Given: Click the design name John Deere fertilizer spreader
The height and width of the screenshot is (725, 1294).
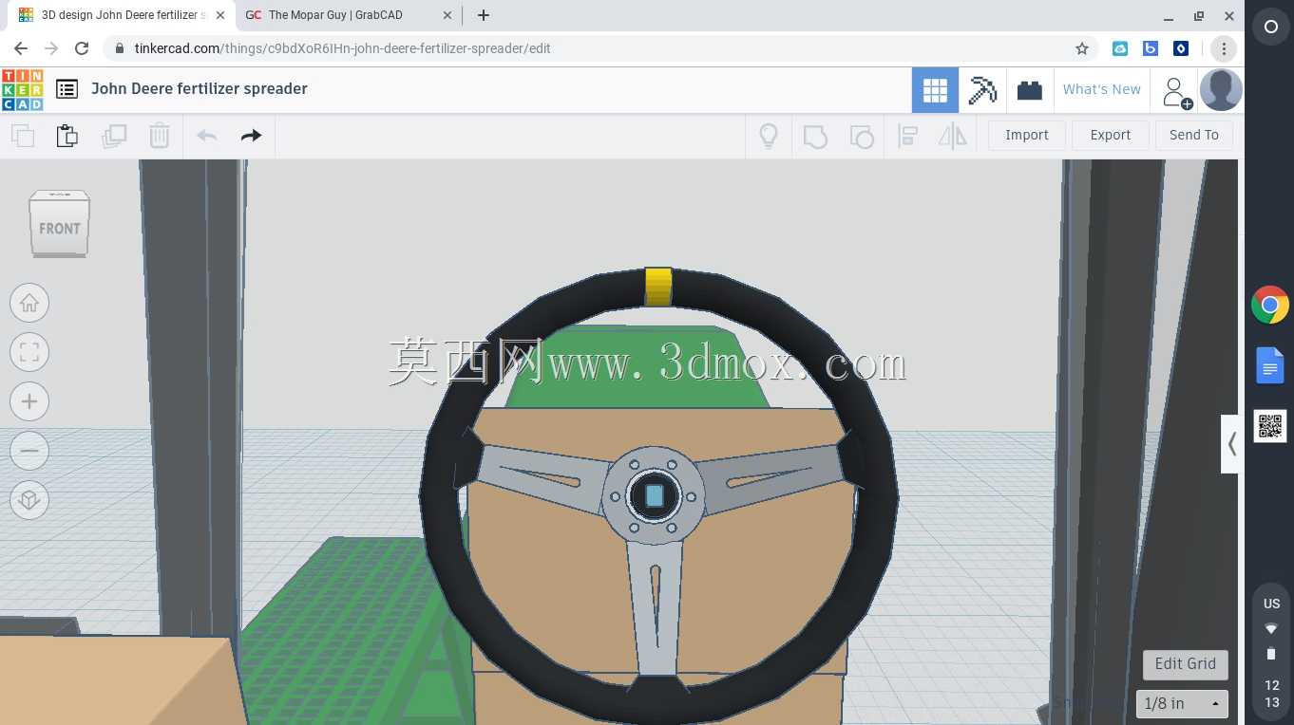Looking at the screenshot, I should (x=200, y=88).
